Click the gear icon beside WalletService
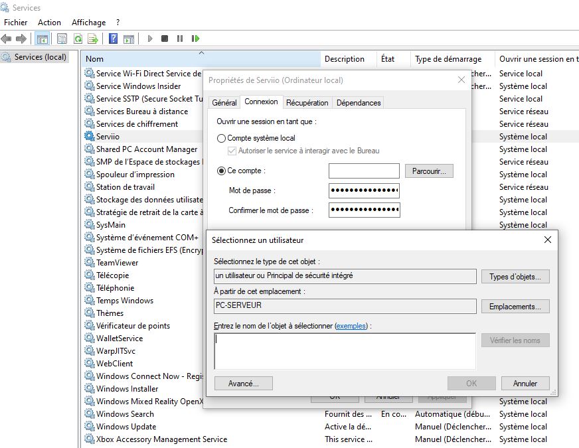The width and height of the screenshot is (579, 448). pos(90,338)
